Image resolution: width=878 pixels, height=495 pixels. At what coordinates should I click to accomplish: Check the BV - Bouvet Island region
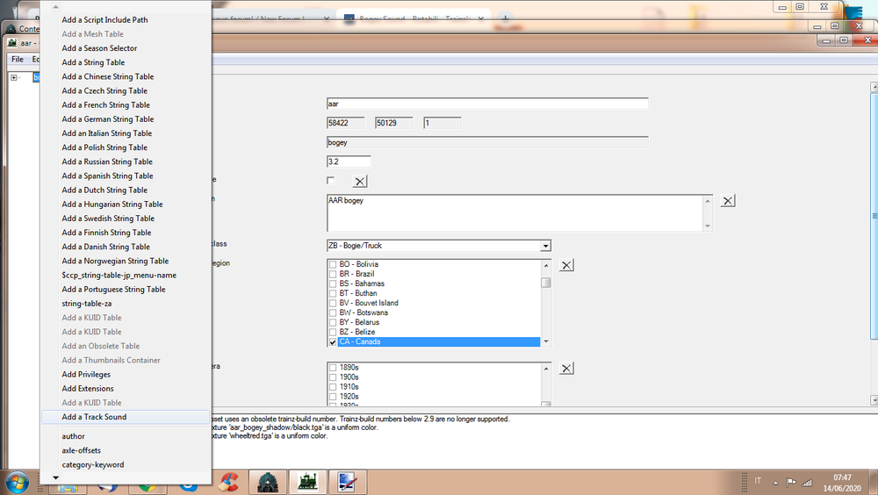pos(333,303)
